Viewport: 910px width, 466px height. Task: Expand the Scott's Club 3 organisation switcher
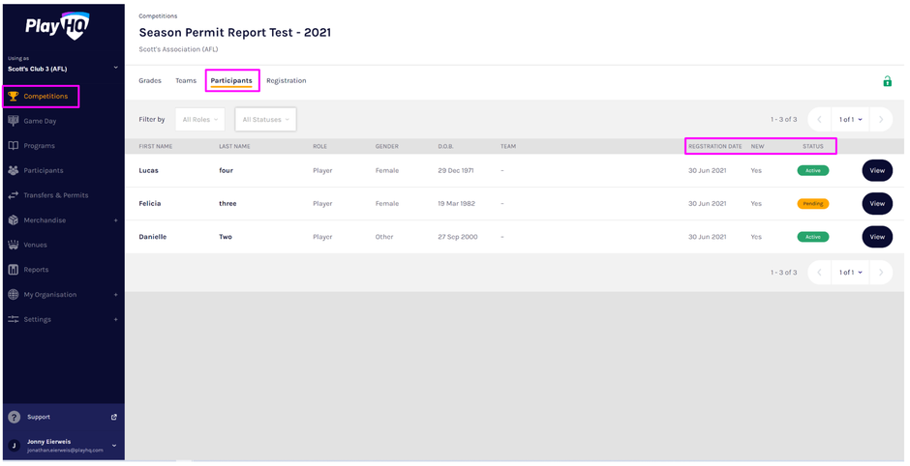(115, 68)
